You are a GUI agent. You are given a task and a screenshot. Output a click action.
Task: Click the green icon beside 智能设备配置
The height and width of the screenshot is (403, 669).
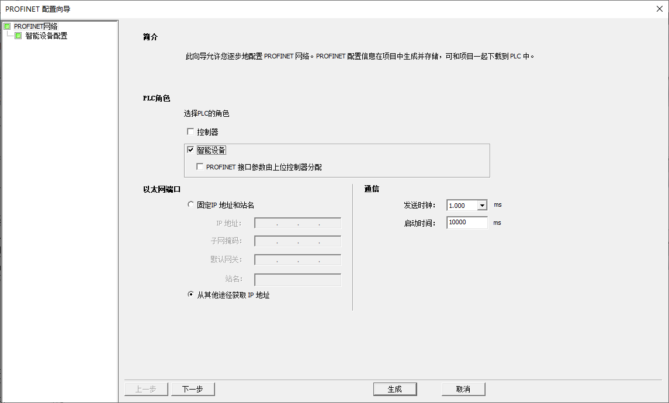tap(18, 35)
